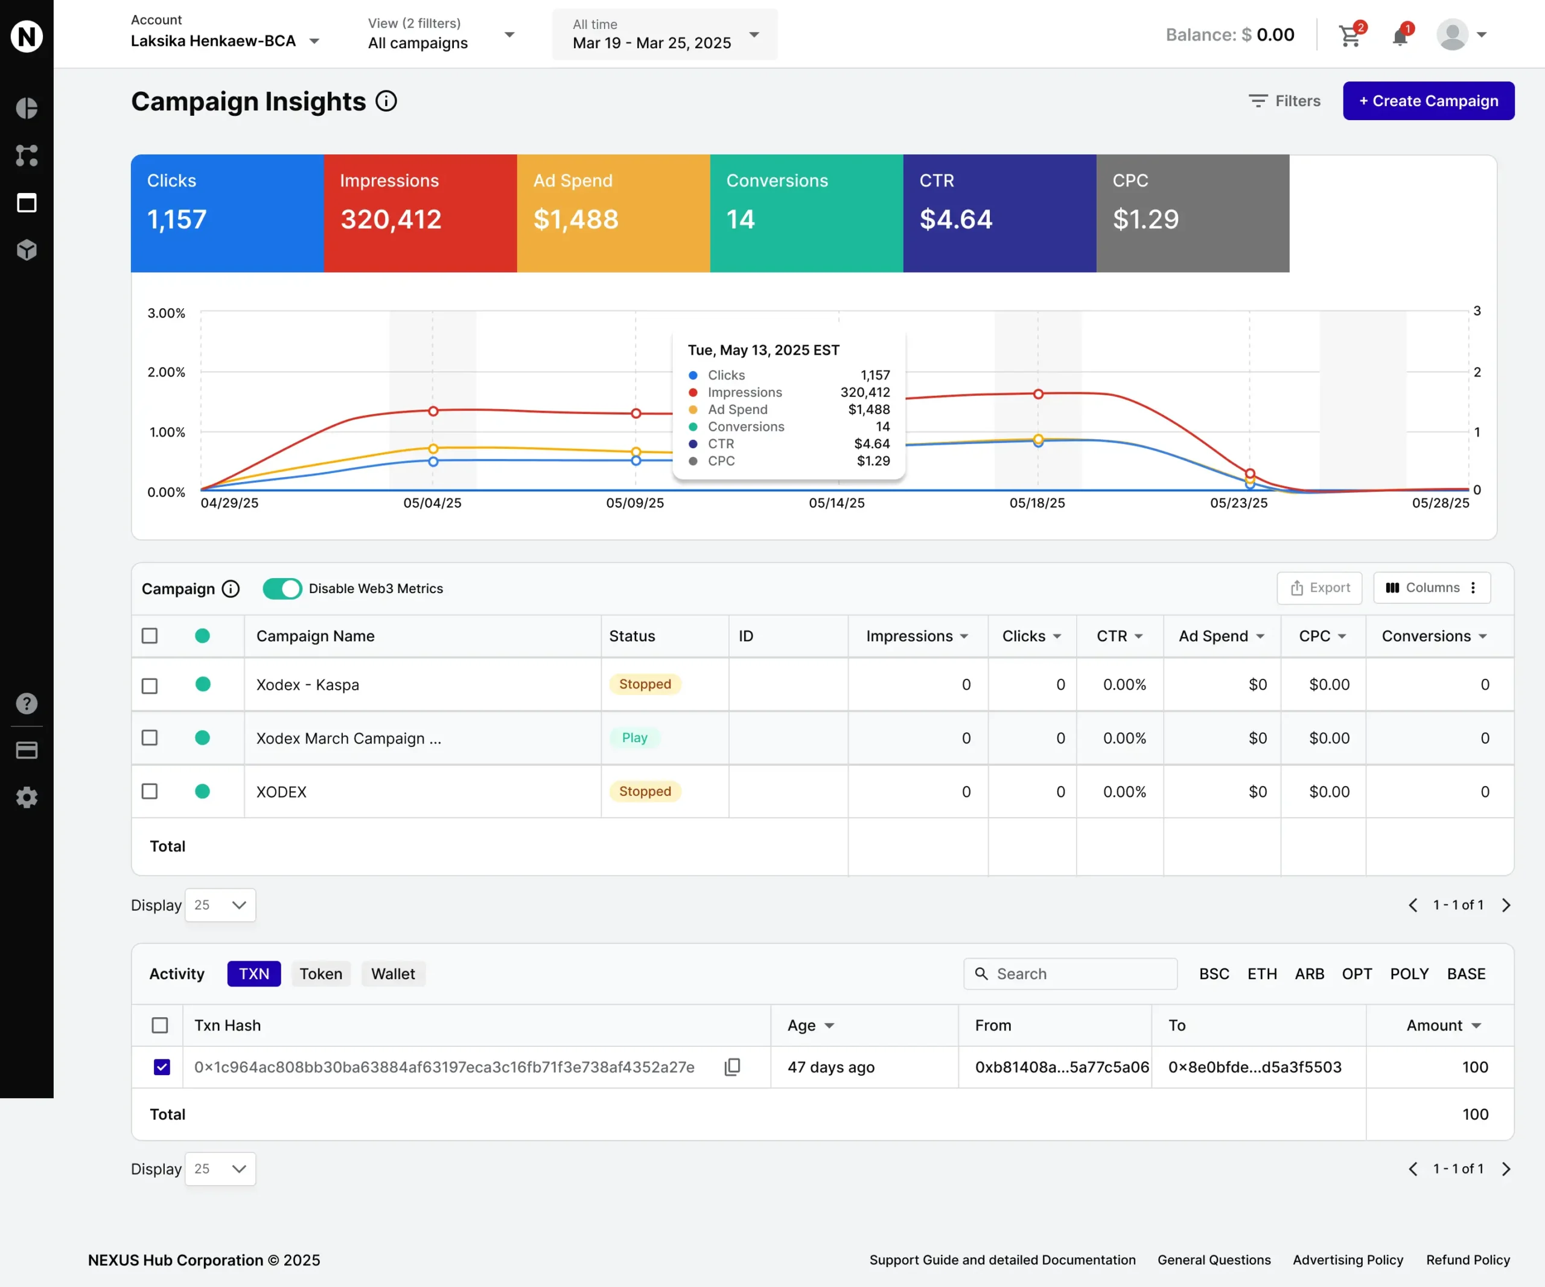Toggle Disable Web3 Metrics switch
Viewport: 1545px width, 1287px height.
point(282,588)
